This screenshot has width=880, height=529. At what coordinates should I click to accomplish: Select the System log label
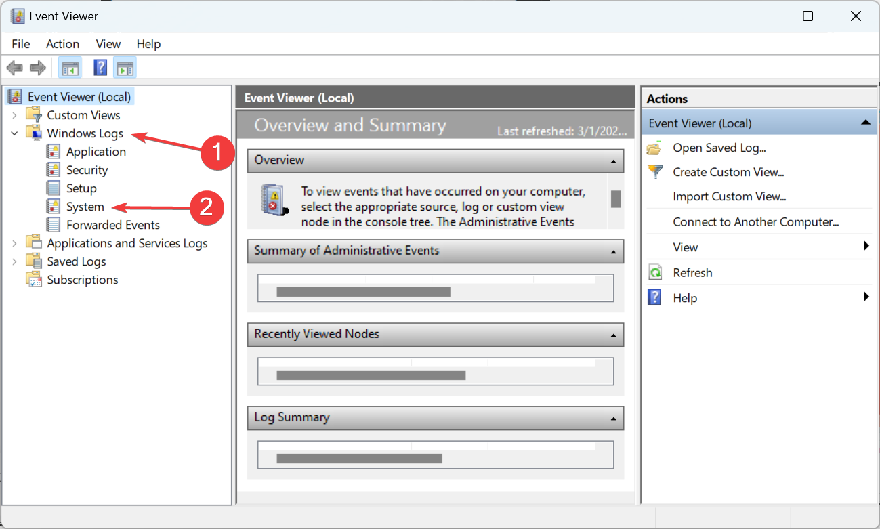click(x=85, y=207)
